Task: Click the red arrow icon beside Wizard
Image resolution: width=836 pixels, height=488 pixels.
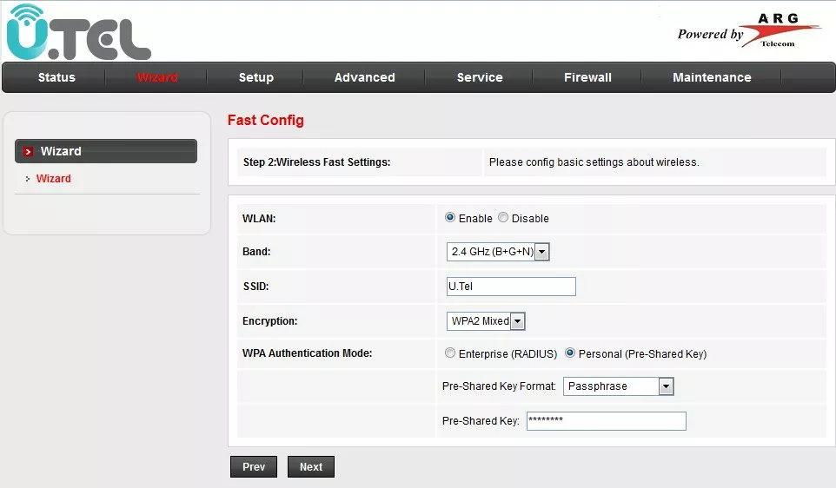Action: tap(28, 152)
